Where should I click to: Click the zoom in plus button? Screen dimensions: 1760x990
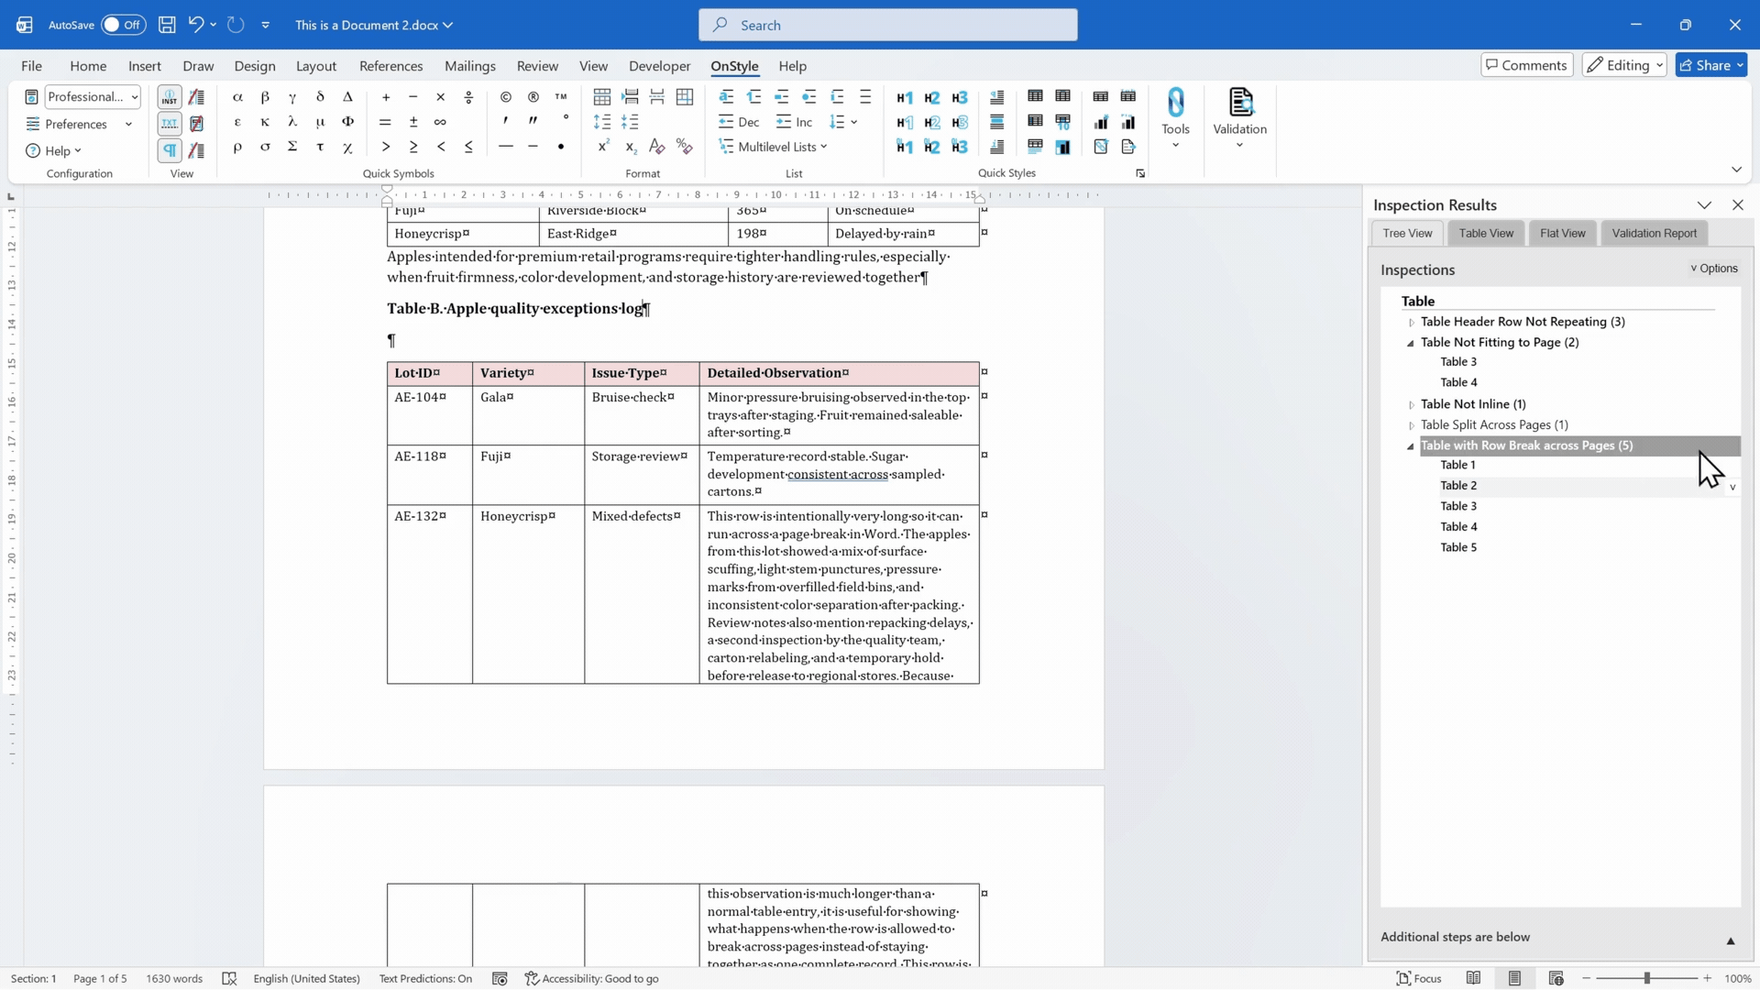(1707, 978)
